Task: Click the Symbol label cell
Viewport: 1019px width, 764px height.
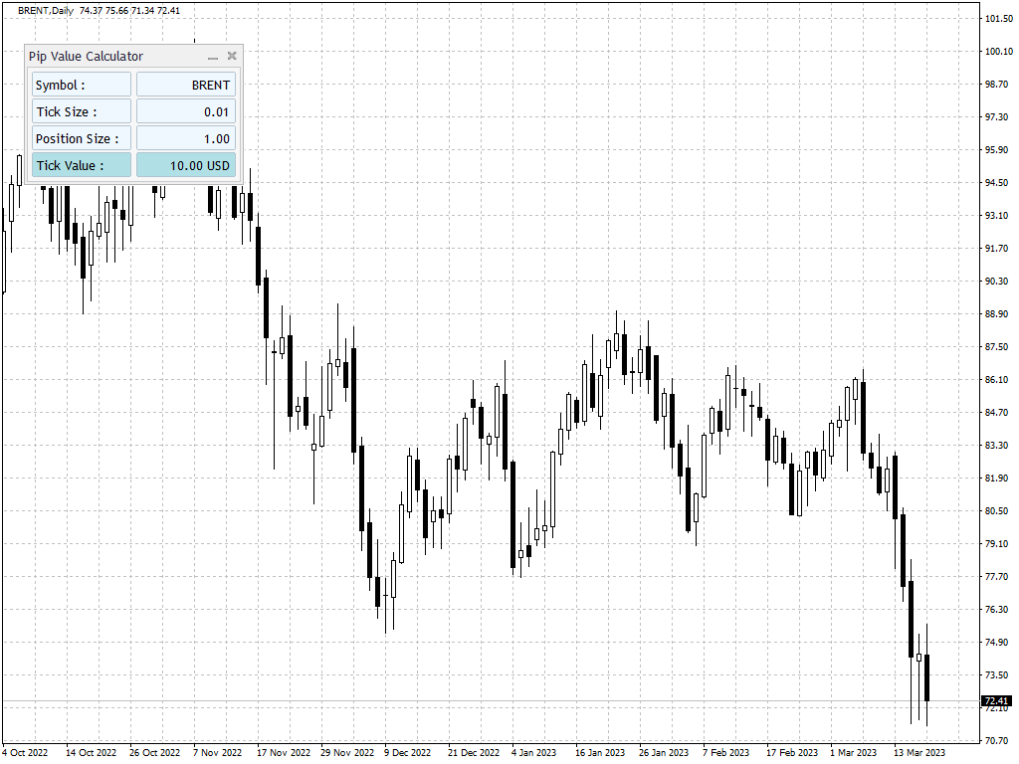Action: pos(82,85)
